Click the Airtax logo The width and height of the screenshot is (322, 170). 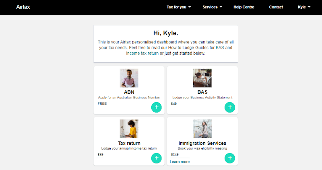(x=23, y=7)
